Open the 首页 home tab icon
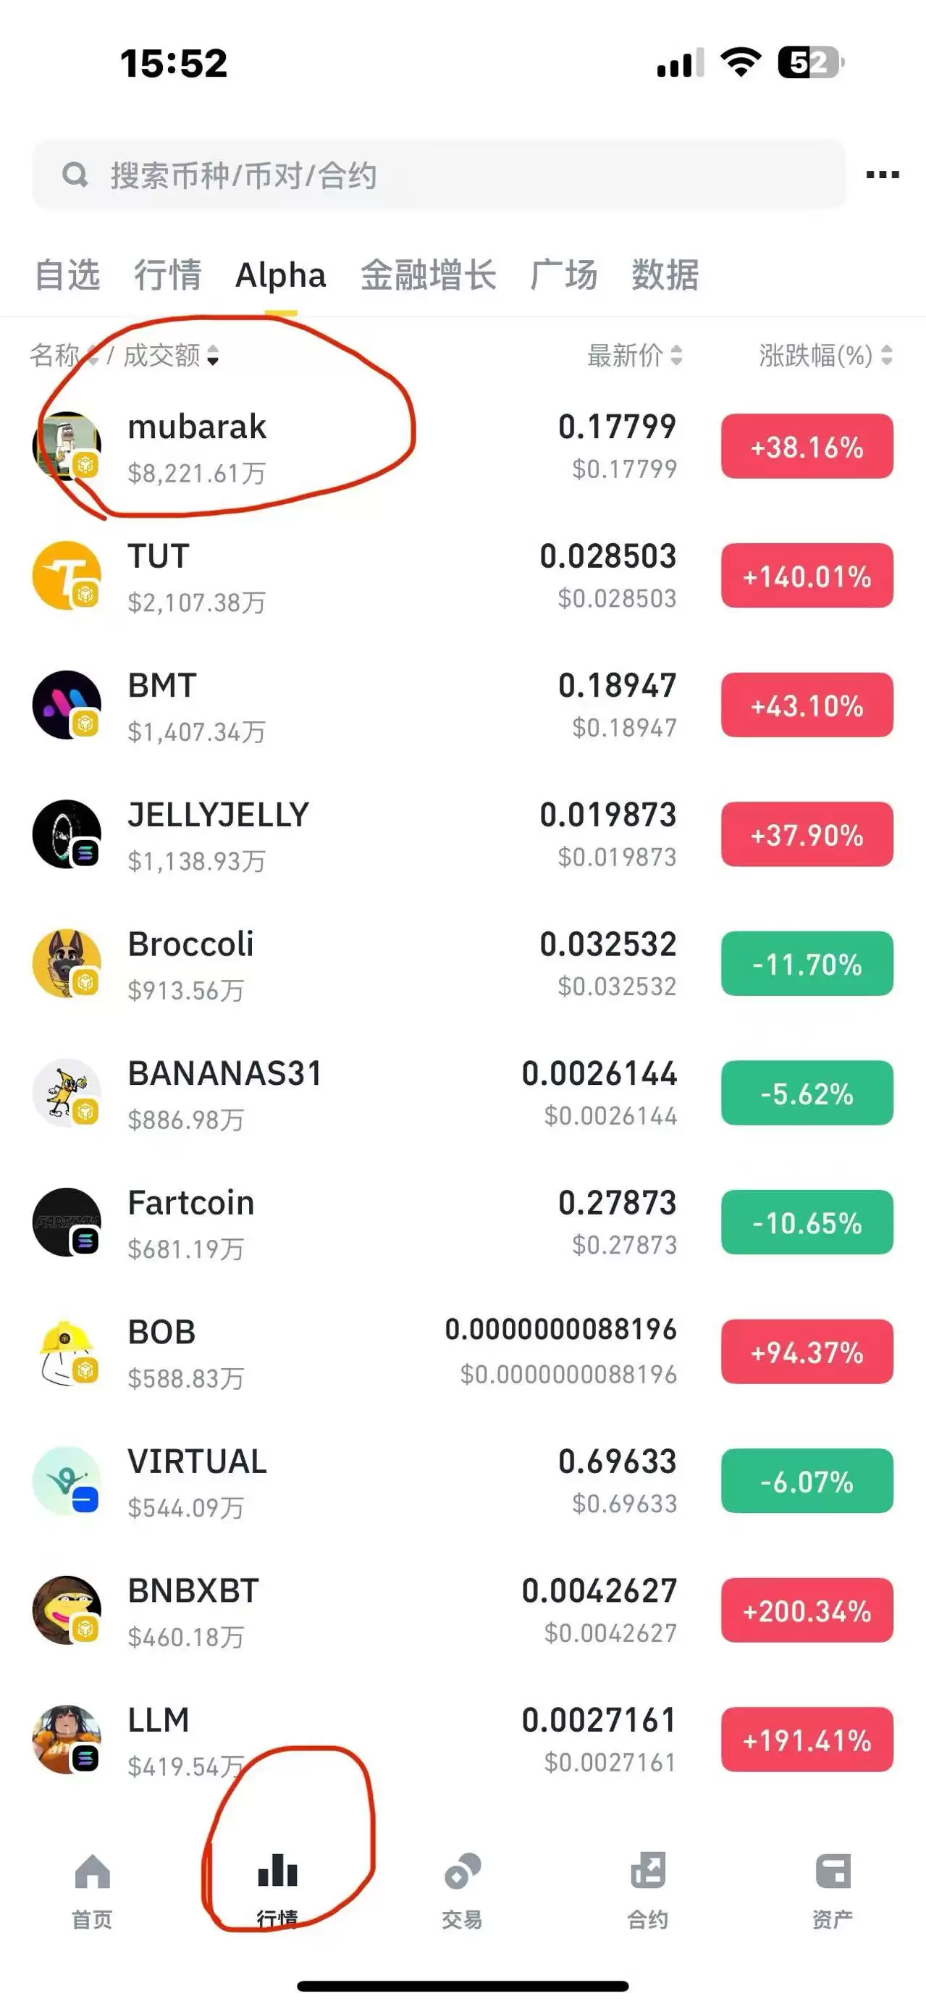926x2009 pixels. (x=92, y=1871)
